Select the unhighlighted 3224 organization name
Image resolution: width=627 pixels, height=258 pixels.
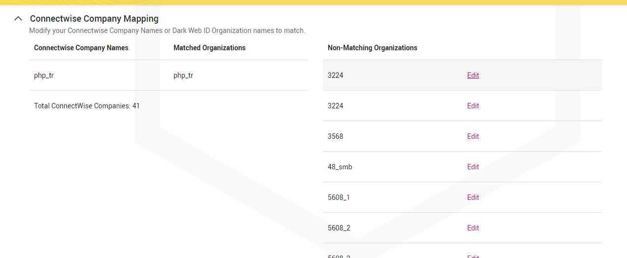pos(335,106)
